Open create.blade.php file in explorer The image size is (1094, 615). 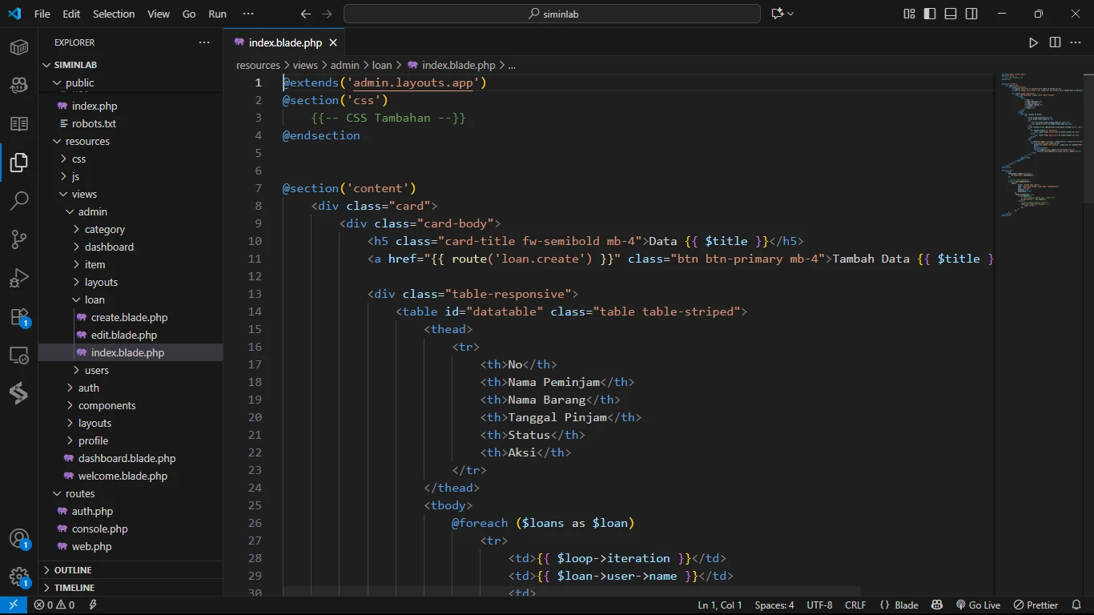click(x=129, y=317)
